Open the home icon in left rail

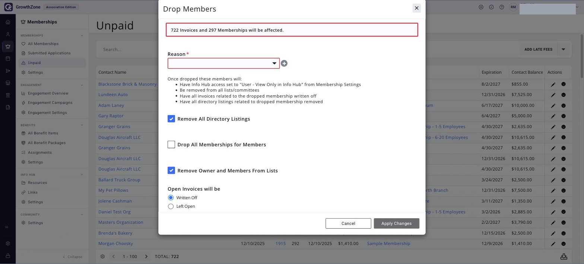click(x=8, y=22)
